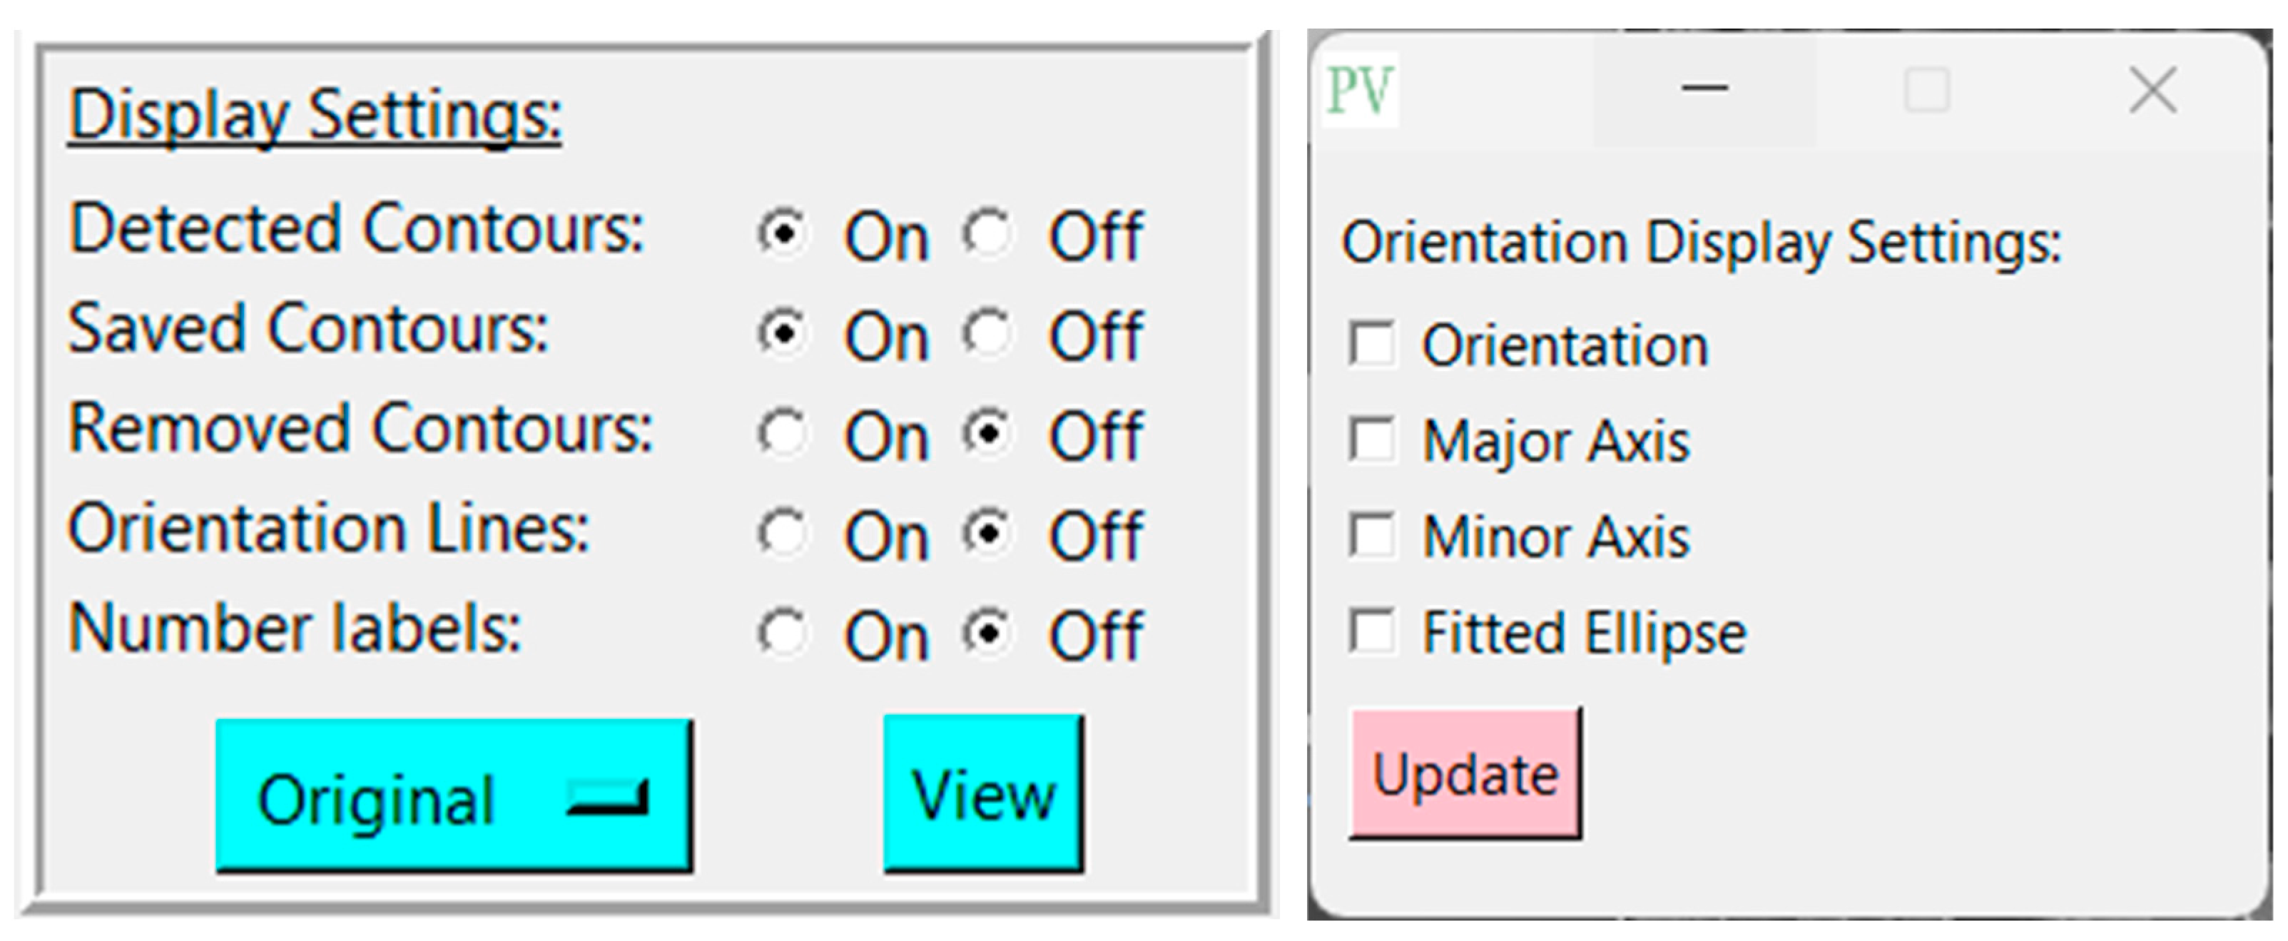This screenshot has width=2288, height=941.
Task: Click the PV app icon in title bar
Action: pyautogui.click(x=1359, y=90)
